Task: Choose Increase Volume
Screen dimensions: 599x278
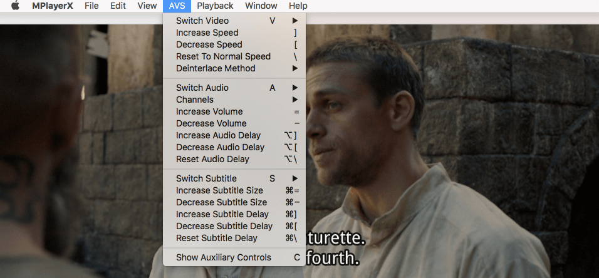Action: tap(234, 111)
